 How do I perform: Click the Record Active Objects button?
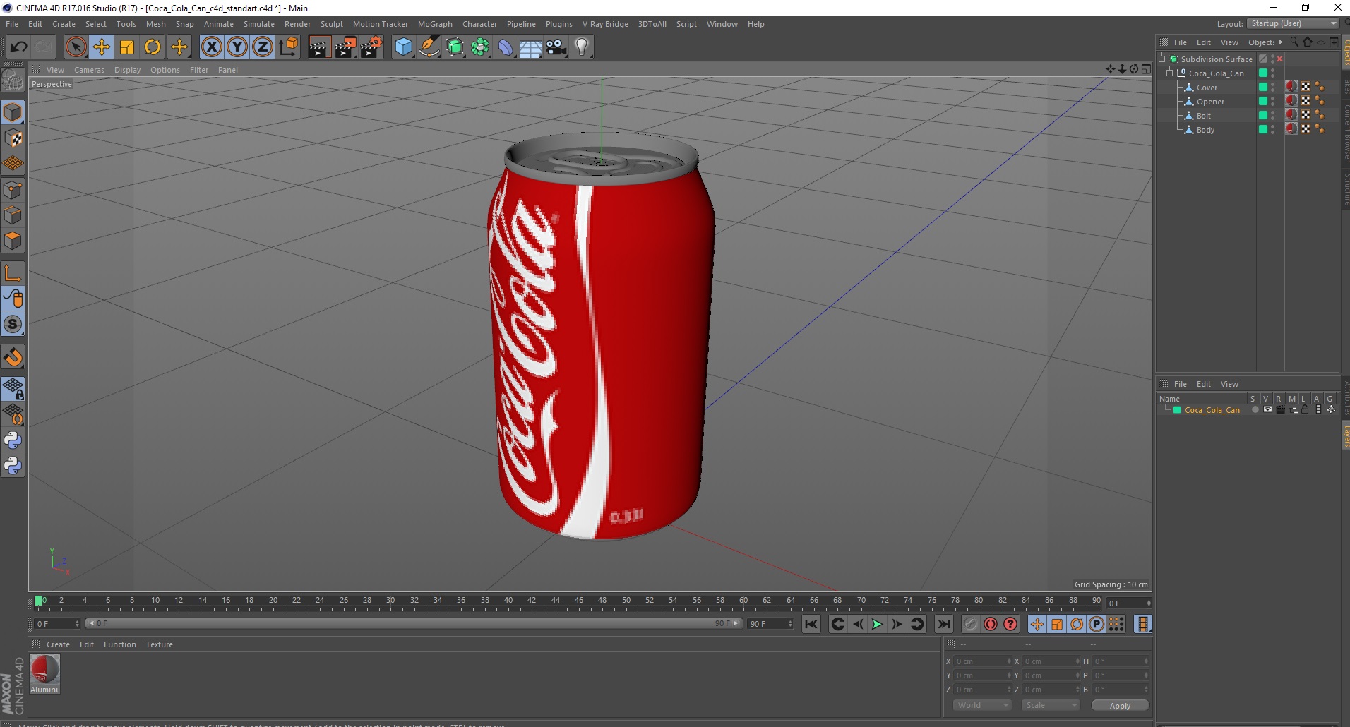coord(971,624)
